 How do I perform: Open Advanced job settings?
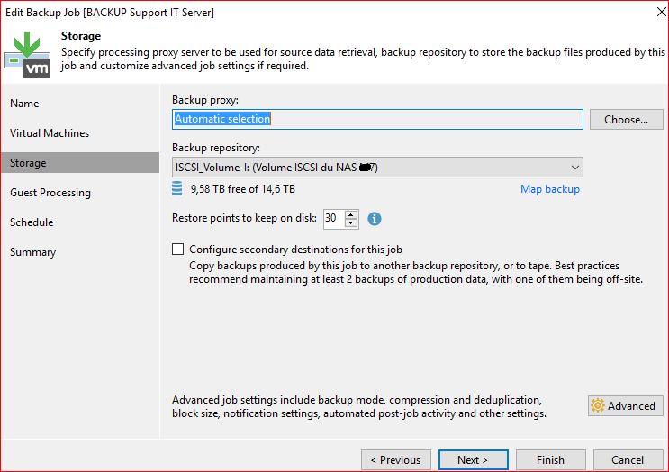click(625, 405)
